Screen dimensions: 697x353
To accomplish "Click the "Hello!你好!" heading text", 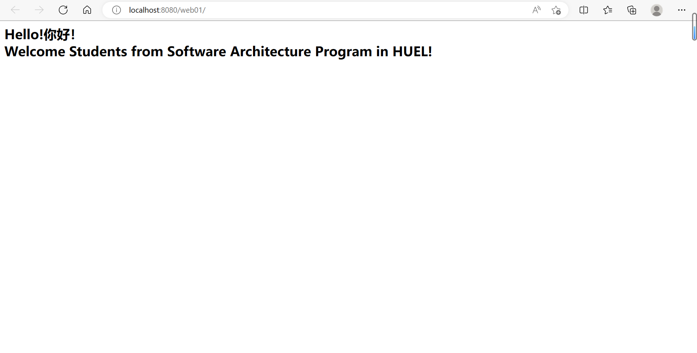I will tap(40, 35).
